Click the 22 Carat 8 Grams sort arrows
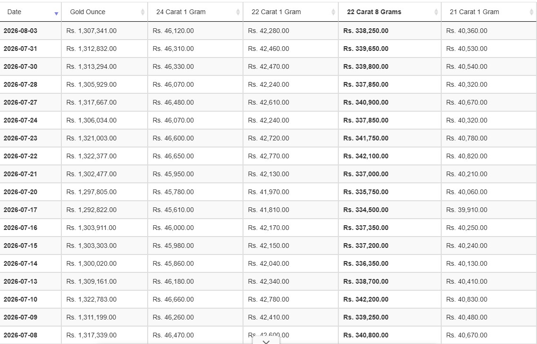 point(436,12)
